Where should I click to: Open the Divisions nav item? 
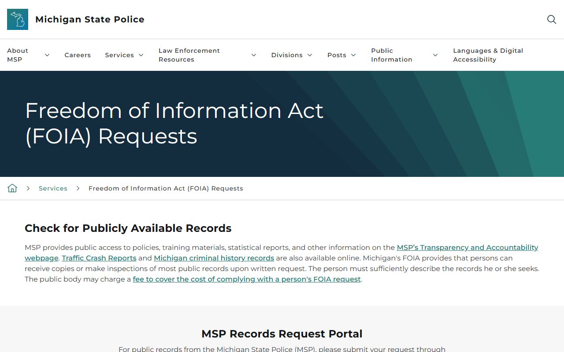click(x=287, y=55)
